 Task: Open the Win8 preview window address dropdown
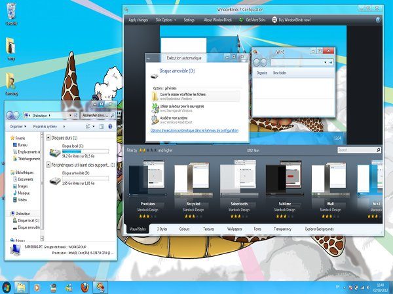tap(326, 62)
